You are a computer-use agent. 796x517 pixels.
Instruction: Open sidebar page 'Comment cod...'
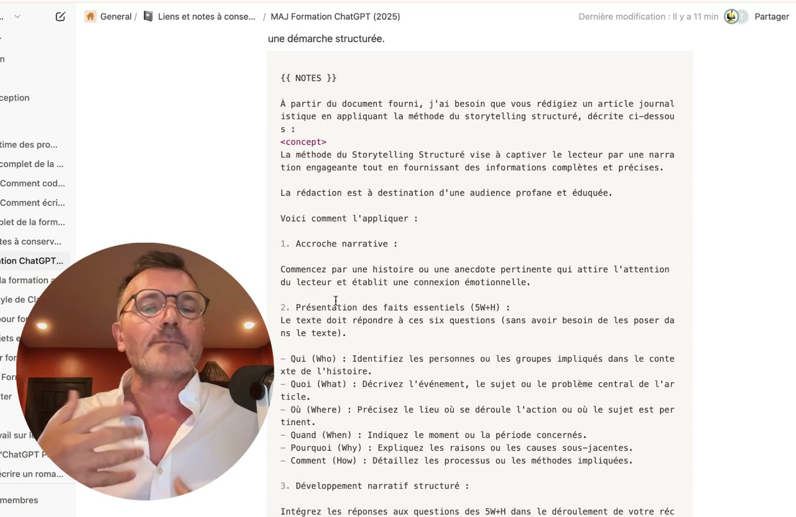(32, 183)
